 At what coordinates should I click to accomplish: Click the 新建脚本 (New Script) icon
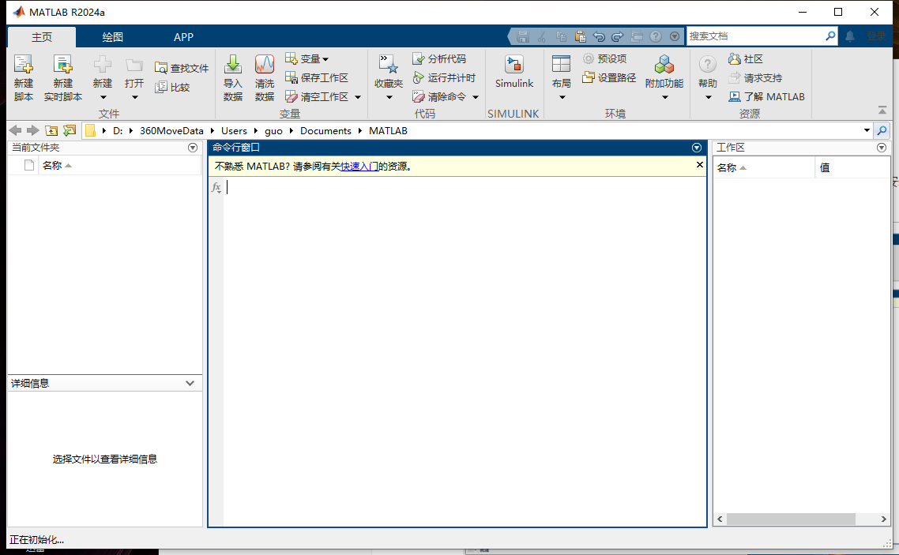point(24,66)
